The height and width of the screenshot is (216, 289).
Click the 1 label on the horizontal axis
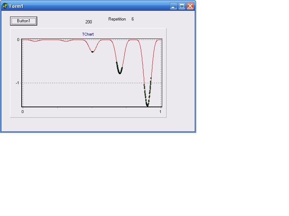click(x=160, y=112)
